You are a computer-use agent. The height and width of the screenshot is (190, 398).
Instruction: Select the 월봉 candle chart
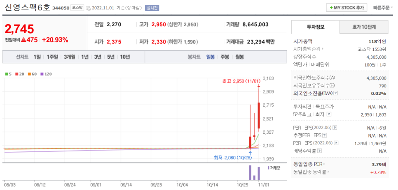(x=240, y=57)
